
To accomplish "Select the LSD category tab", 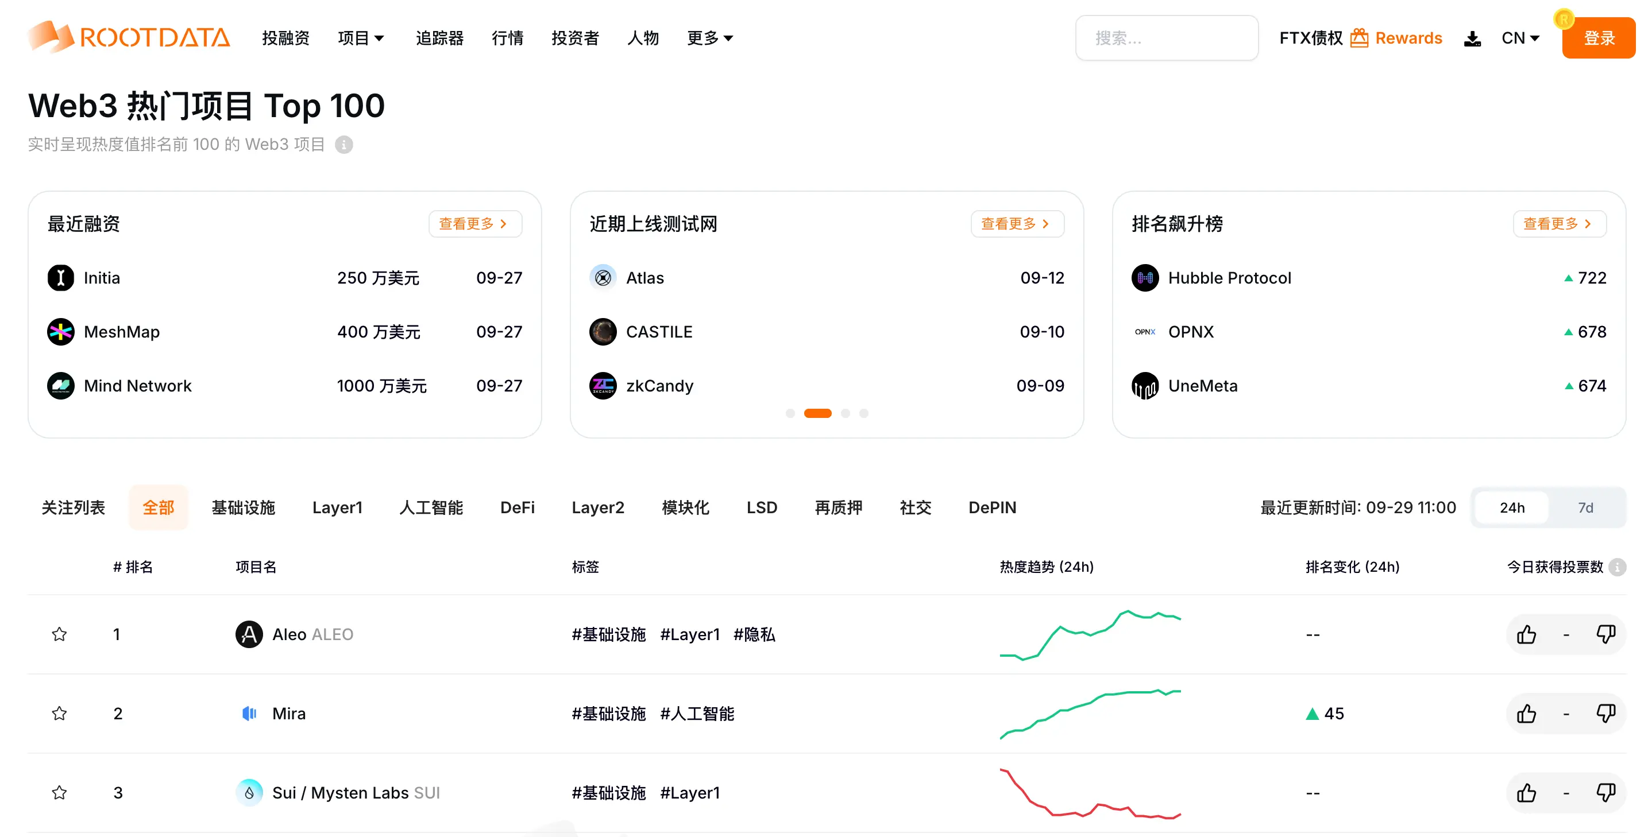I will pyautogui.click(x=761, y=507).
